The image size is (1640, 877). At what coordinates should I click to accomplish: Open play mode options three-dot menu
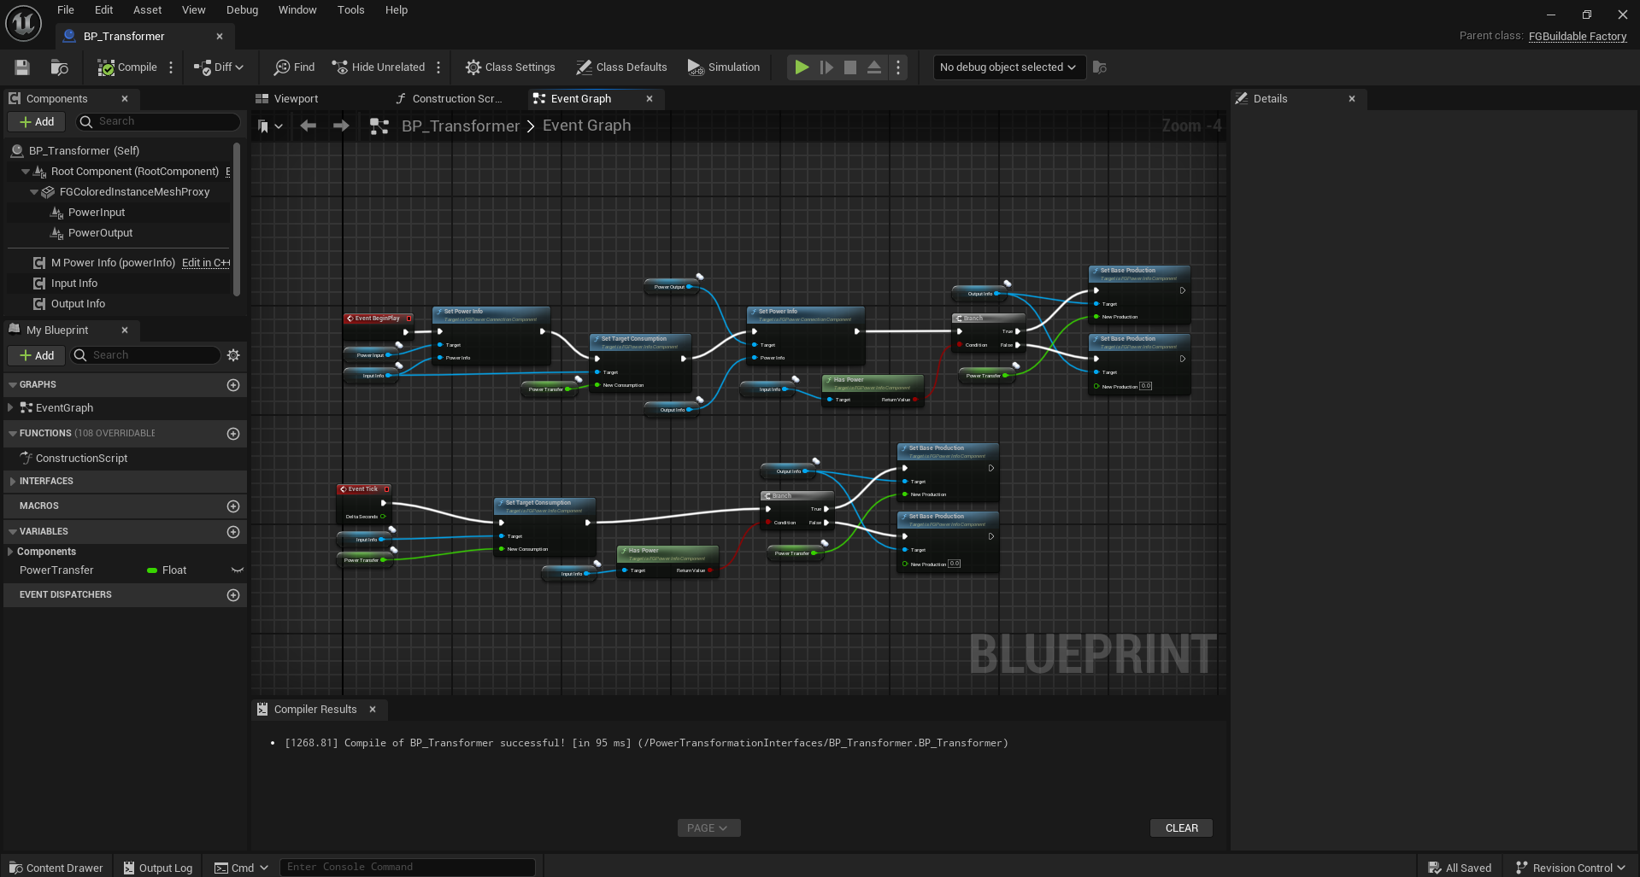click(898, 67)
